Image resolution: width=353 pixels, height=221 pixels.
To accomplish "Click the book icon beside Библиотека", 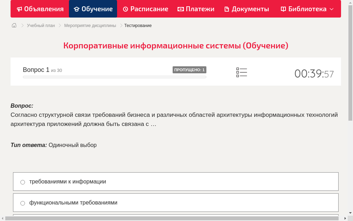I will [283, 9].
